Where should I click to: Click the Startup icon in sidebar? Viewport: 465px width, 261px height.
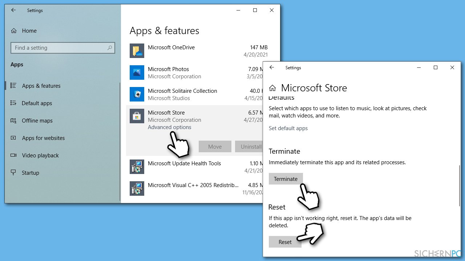coord(13,173)
